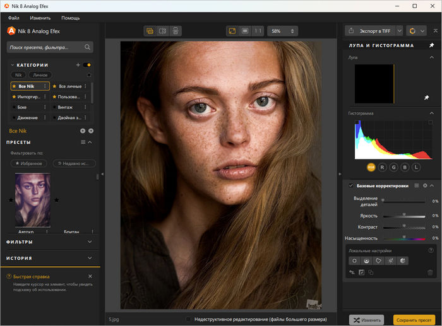The width and height of the screenshot is (442, 326).
Task: Delete local adjustment with trash icon
Action: click(x=430, y=272)
